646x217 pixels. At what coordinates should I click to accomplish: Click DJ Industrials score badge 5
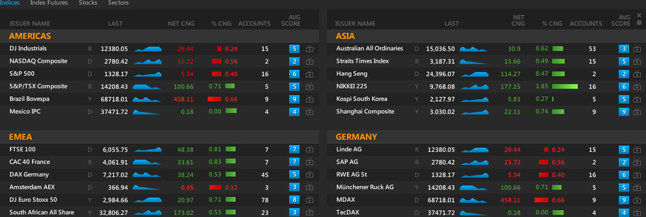294,48
